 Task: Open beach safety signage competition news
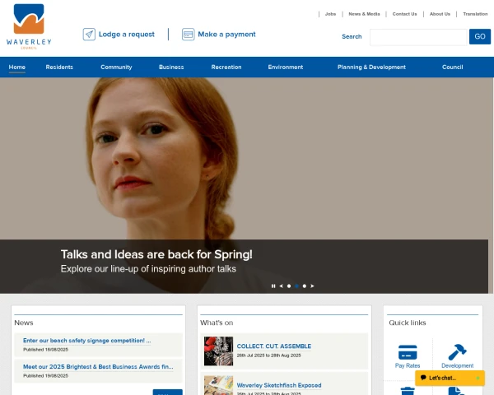point(87,341)
